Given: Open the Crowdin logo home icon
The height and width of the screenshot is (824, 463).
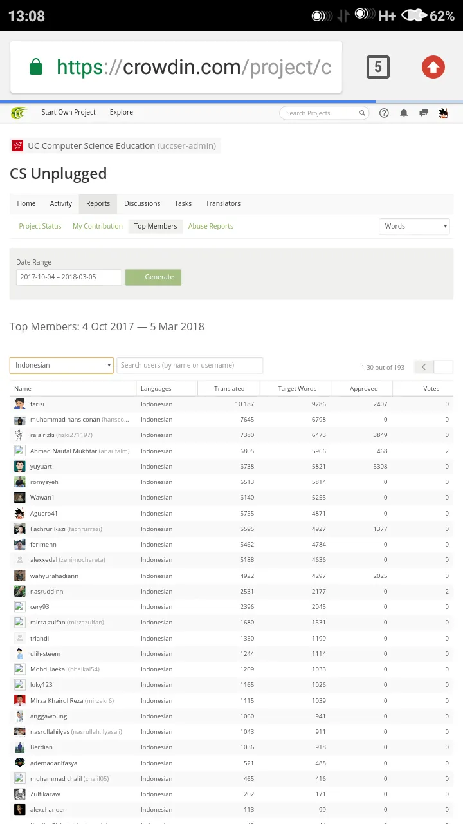Looking at the screenshot, I should tap(19, 113).
